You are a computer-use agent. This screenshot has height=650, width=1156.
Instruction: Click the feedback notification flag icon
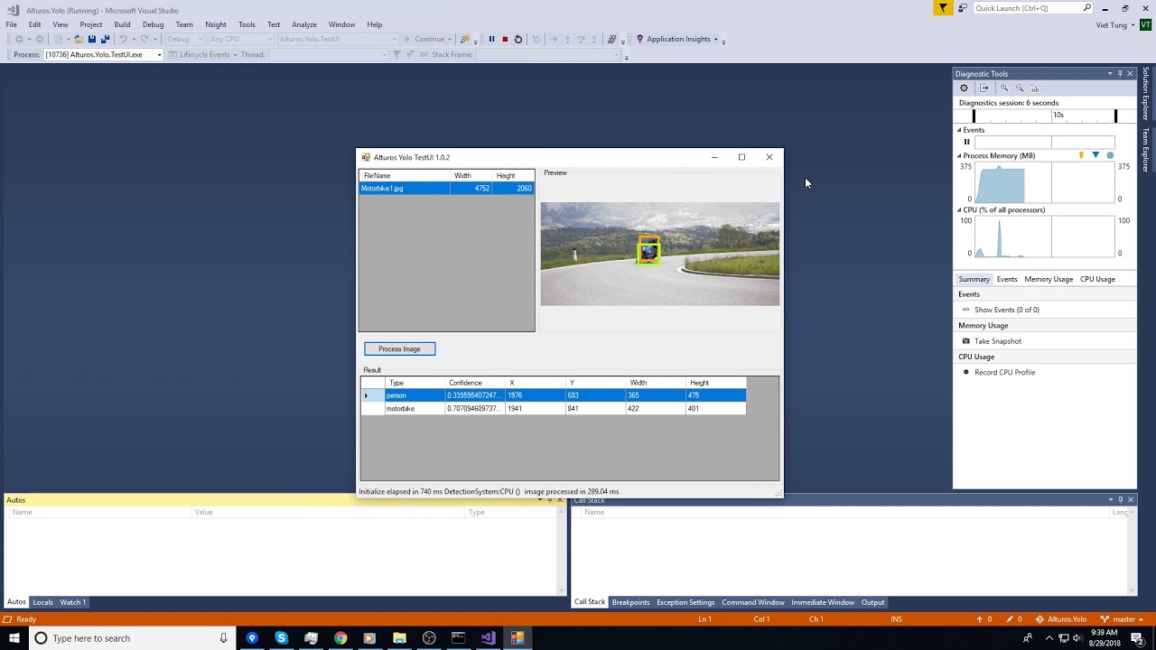click(x=943, y=8)
